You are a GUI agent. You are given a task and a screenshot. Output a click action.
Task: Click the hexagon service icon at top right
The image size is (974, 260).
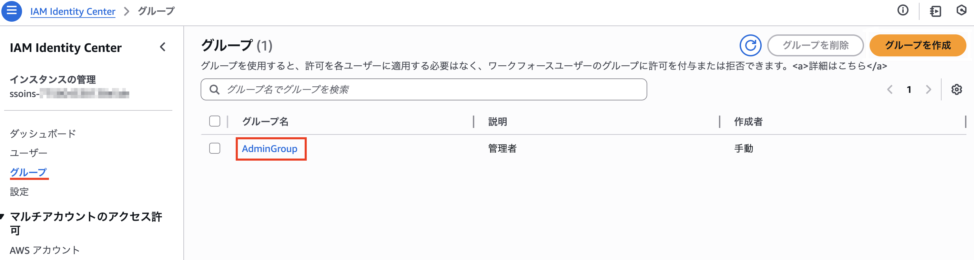pyautogui.click(x=962, y=12)
